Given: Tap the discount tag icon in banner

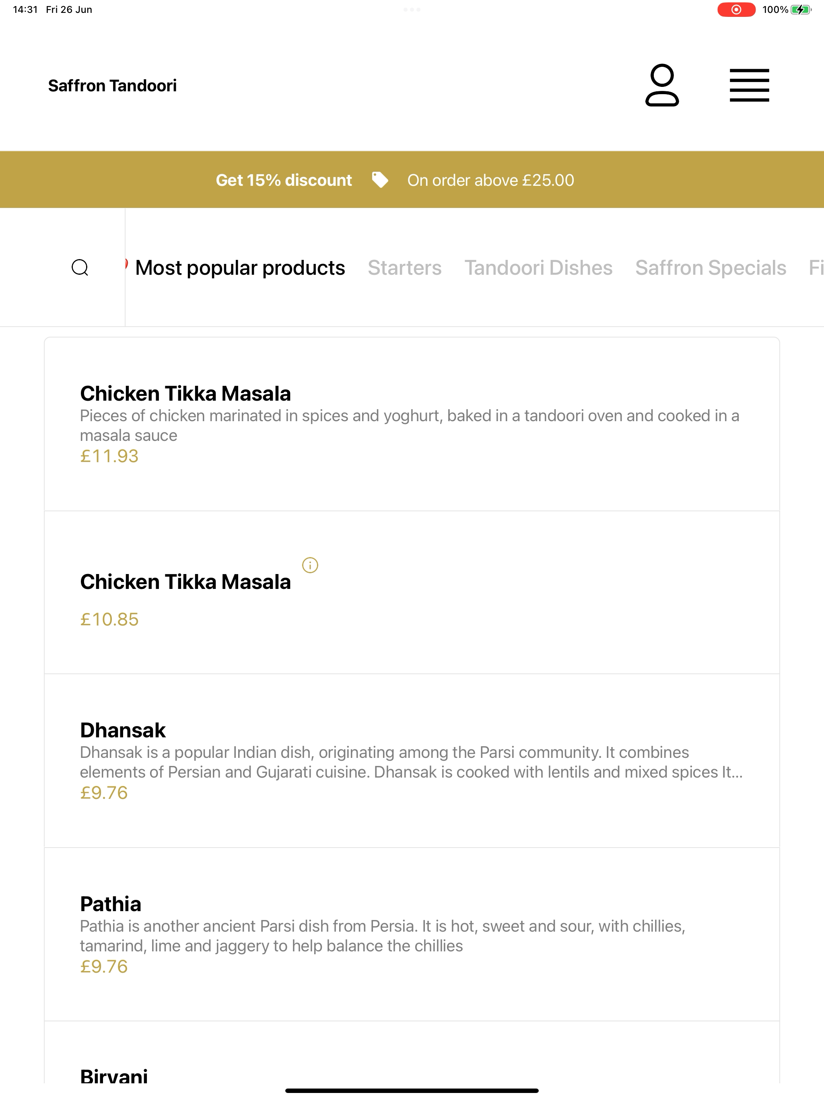Looking at the screenshot, I should coord(380,180).
